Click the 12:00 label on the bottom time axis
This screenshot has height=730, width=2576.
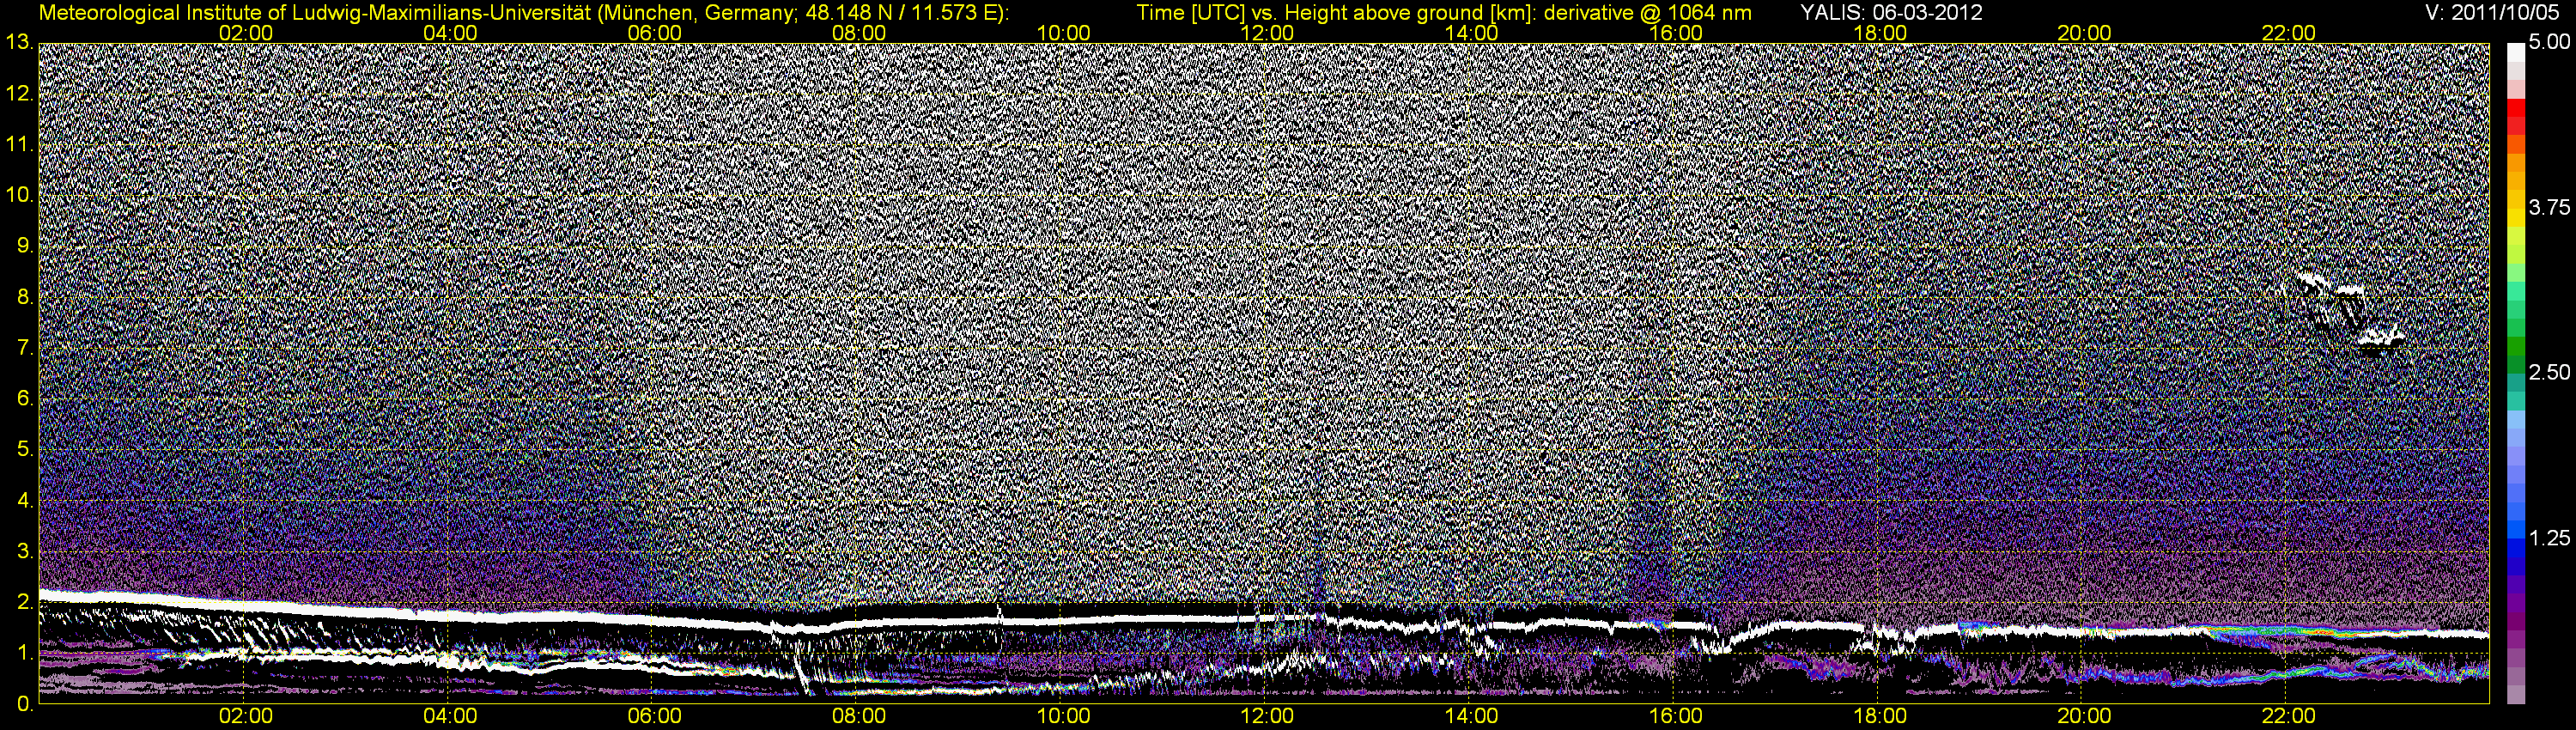pos(1267,717)
